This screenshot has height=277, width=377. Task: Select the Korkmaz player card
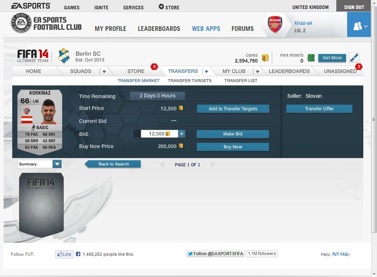point(40,123)
